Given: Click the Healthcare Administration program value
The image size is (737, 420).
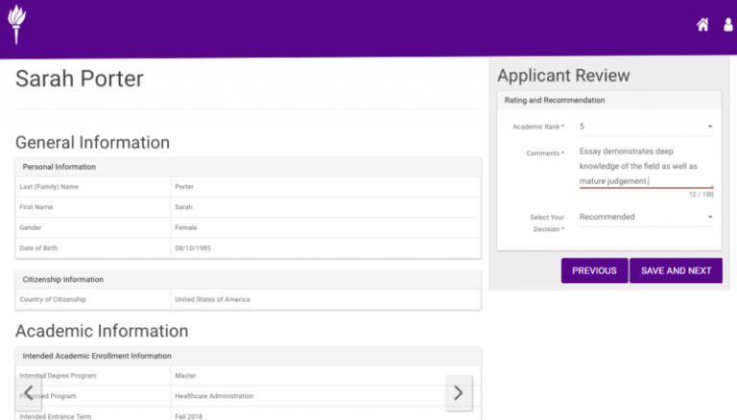Looking at the screenshot, I should 214,396.
